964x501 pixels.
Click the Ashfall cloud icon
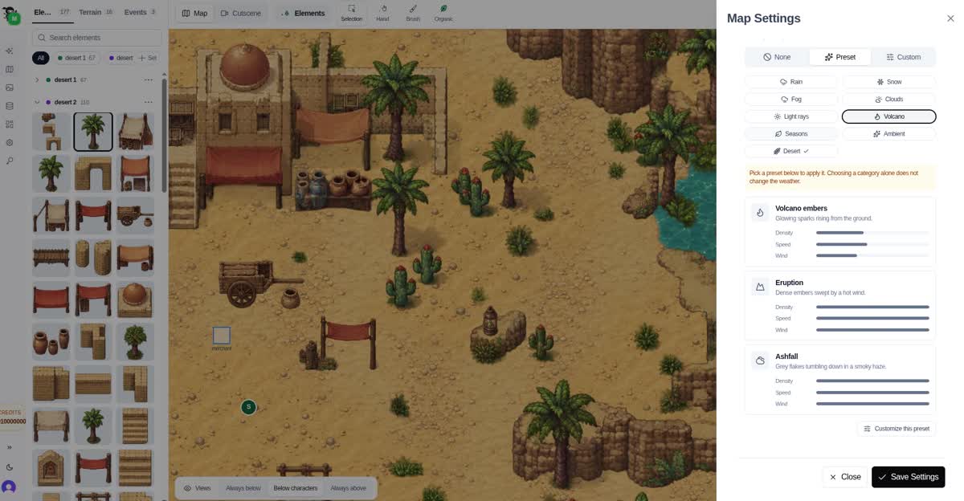pyautogui.click(x=760, y=360)
